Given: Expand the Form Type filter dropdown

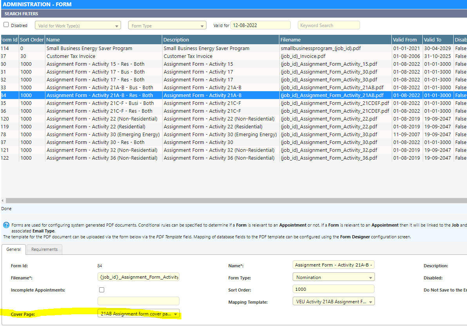Looking at the screenshot, I should click(167, 26).
